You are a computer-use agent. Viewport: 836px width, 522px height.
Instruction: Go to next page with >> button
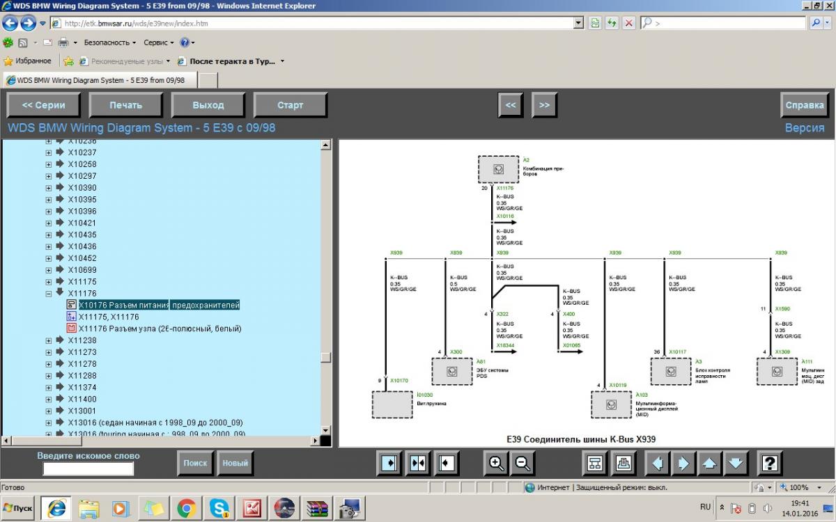(x=544, y=105)
